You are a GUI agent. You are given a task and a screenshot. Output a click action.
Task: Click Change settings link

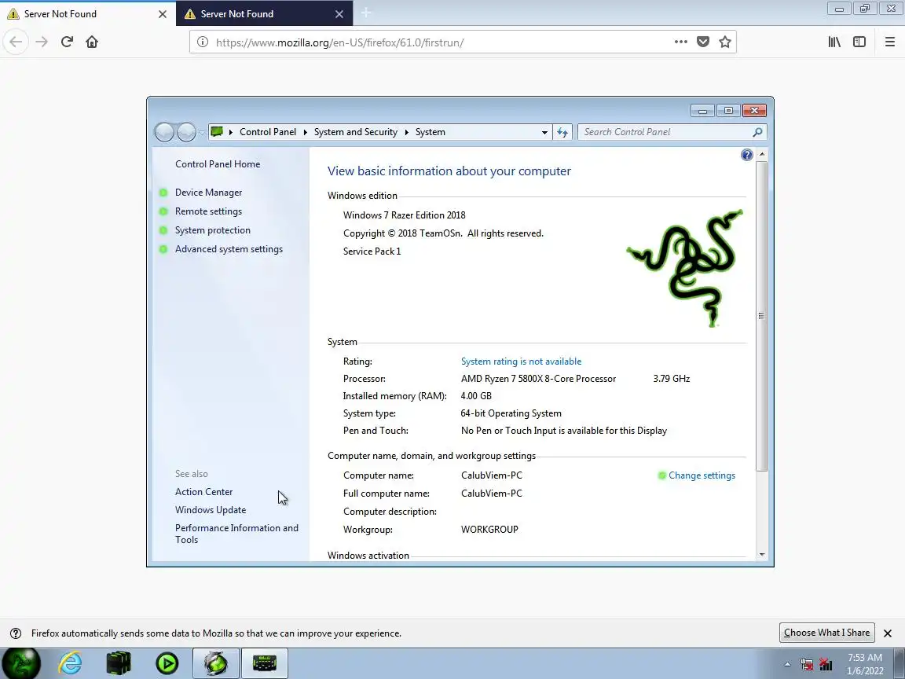tap(702, 475)
